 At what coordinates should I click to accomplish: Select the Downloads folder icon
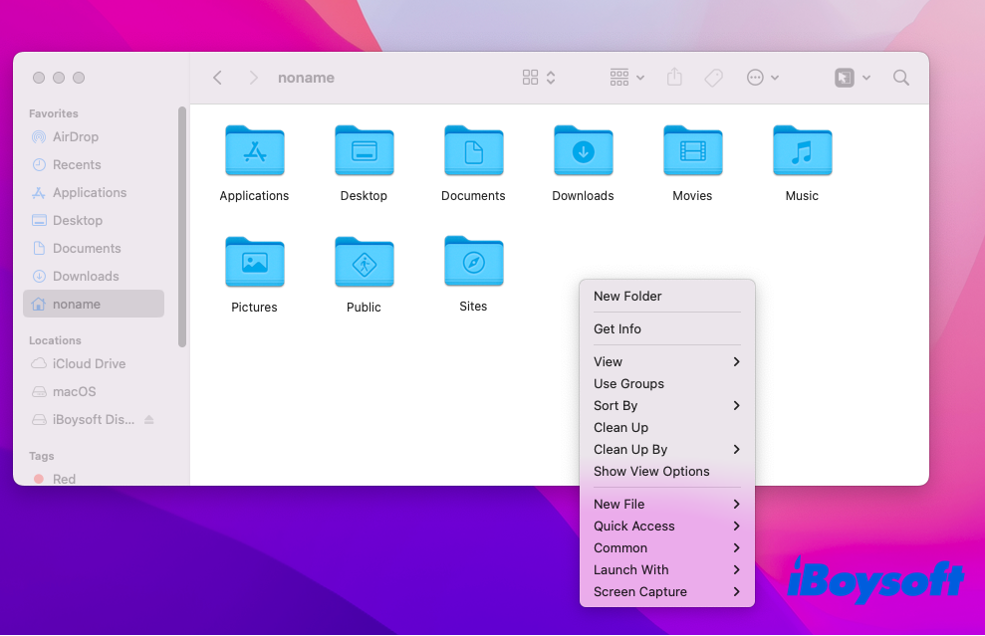point(583,151)
